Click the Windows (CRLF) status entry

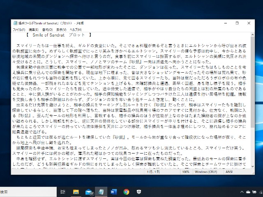coord(206,172)
